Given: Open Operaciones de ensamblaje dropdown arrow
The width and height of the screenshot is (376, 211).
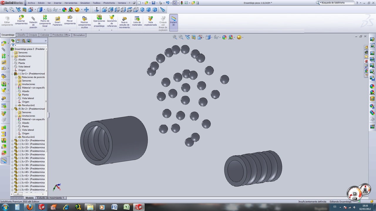Looking at the screenshot, I should pos(99,30).
